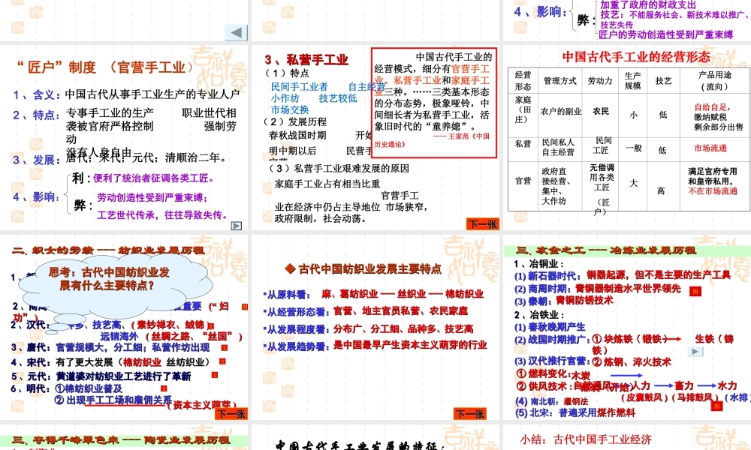Viewport: 751px width, 450px height.
Task: Click the red 文 icon beside "妇功"
Action: 245,307
